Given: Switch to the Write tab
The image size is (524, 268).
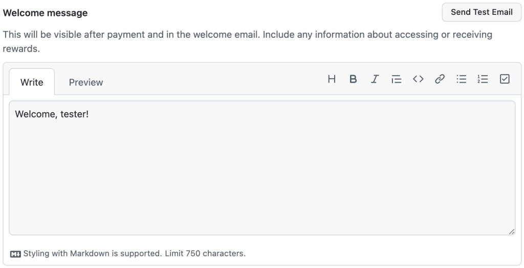Looking at the screenshot, I should pos(32,82).
